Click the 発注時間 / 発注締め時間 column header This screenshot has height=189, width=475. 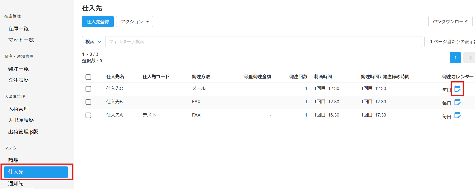385,77
